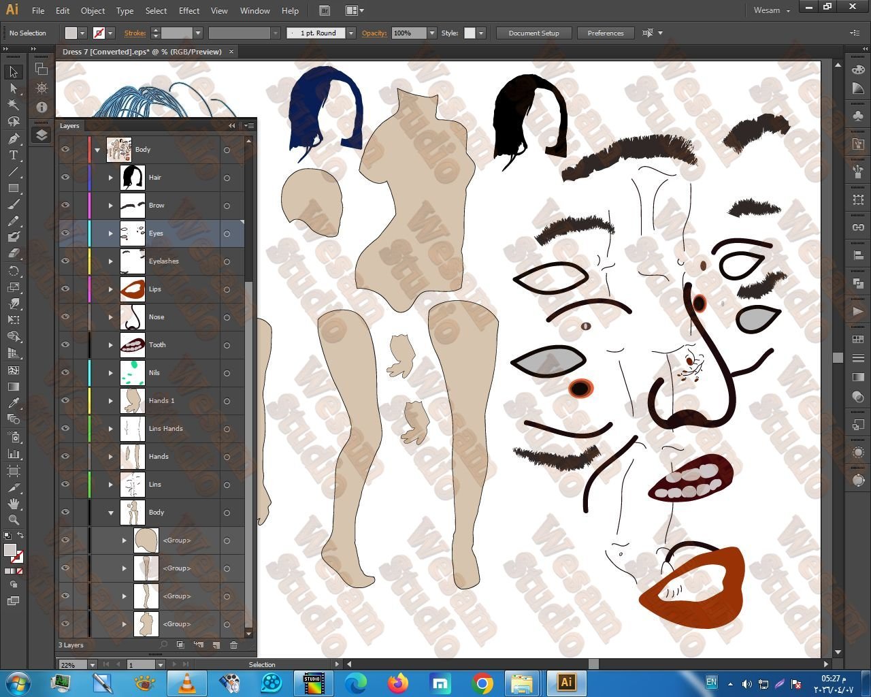
Task: Choose the Artboard tool
Action: [x=14, y=470]
